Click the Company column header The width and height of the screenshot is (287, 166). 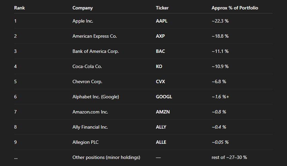[x=82, y=8]
